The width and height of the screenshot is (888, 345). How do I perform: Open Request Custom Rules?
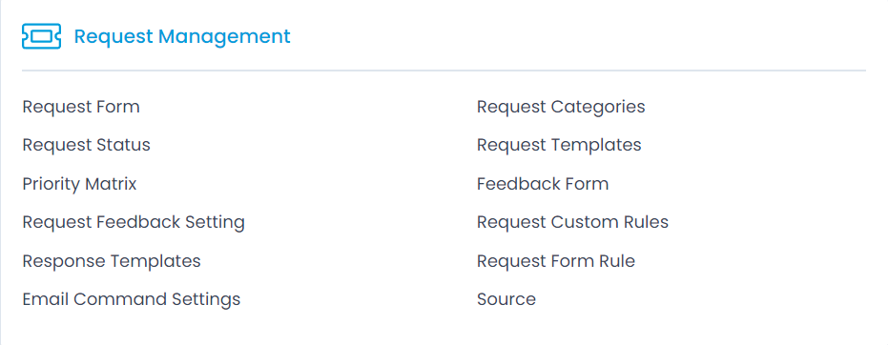click(572, 222)
